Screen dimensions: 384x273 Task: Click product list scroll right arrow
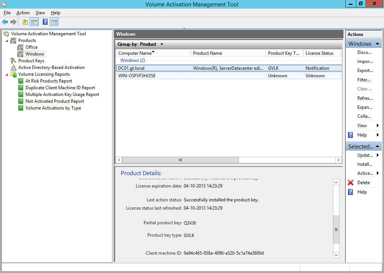point(338,160)
